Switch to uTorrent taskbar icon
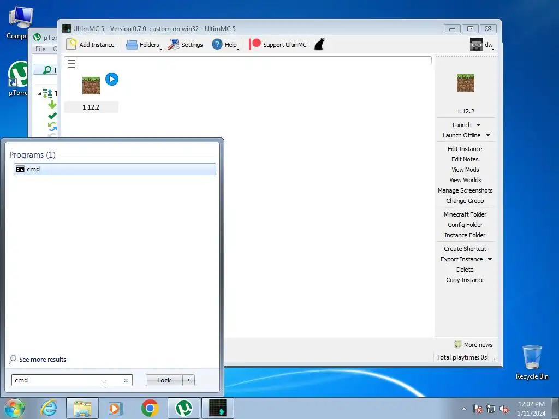559x419 pixels. click(x=184, y=408)
